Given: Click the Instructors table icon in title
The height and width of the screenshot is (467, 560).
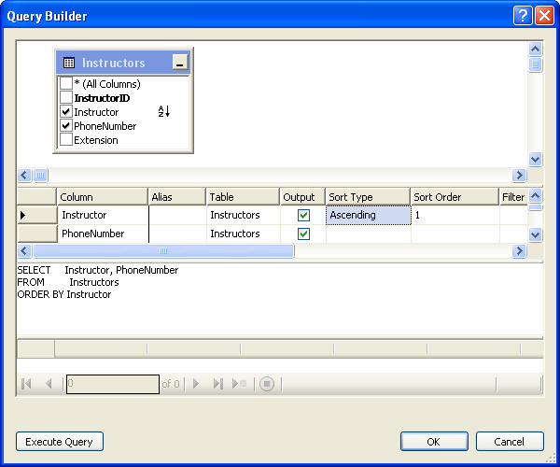Looking at the screenshot, I should 69,63.
